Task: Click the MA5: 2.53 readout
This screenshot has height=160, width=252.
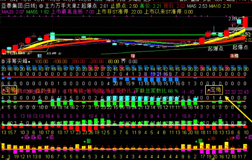Action: coord(197,6)
